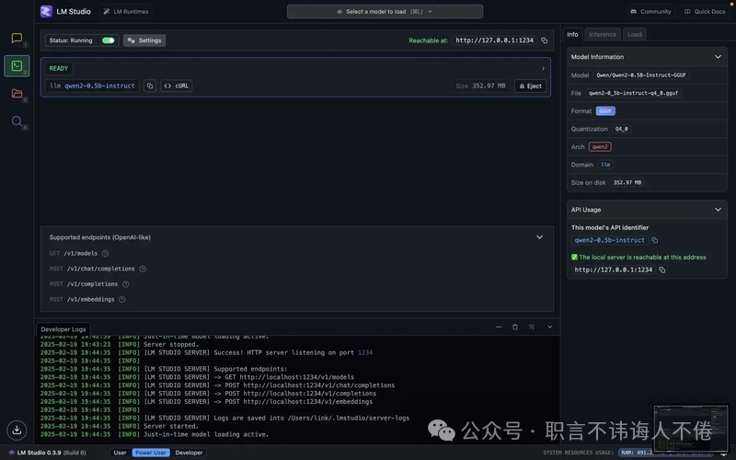
Task: Open the Community link
Action: [x=650, y=12]
